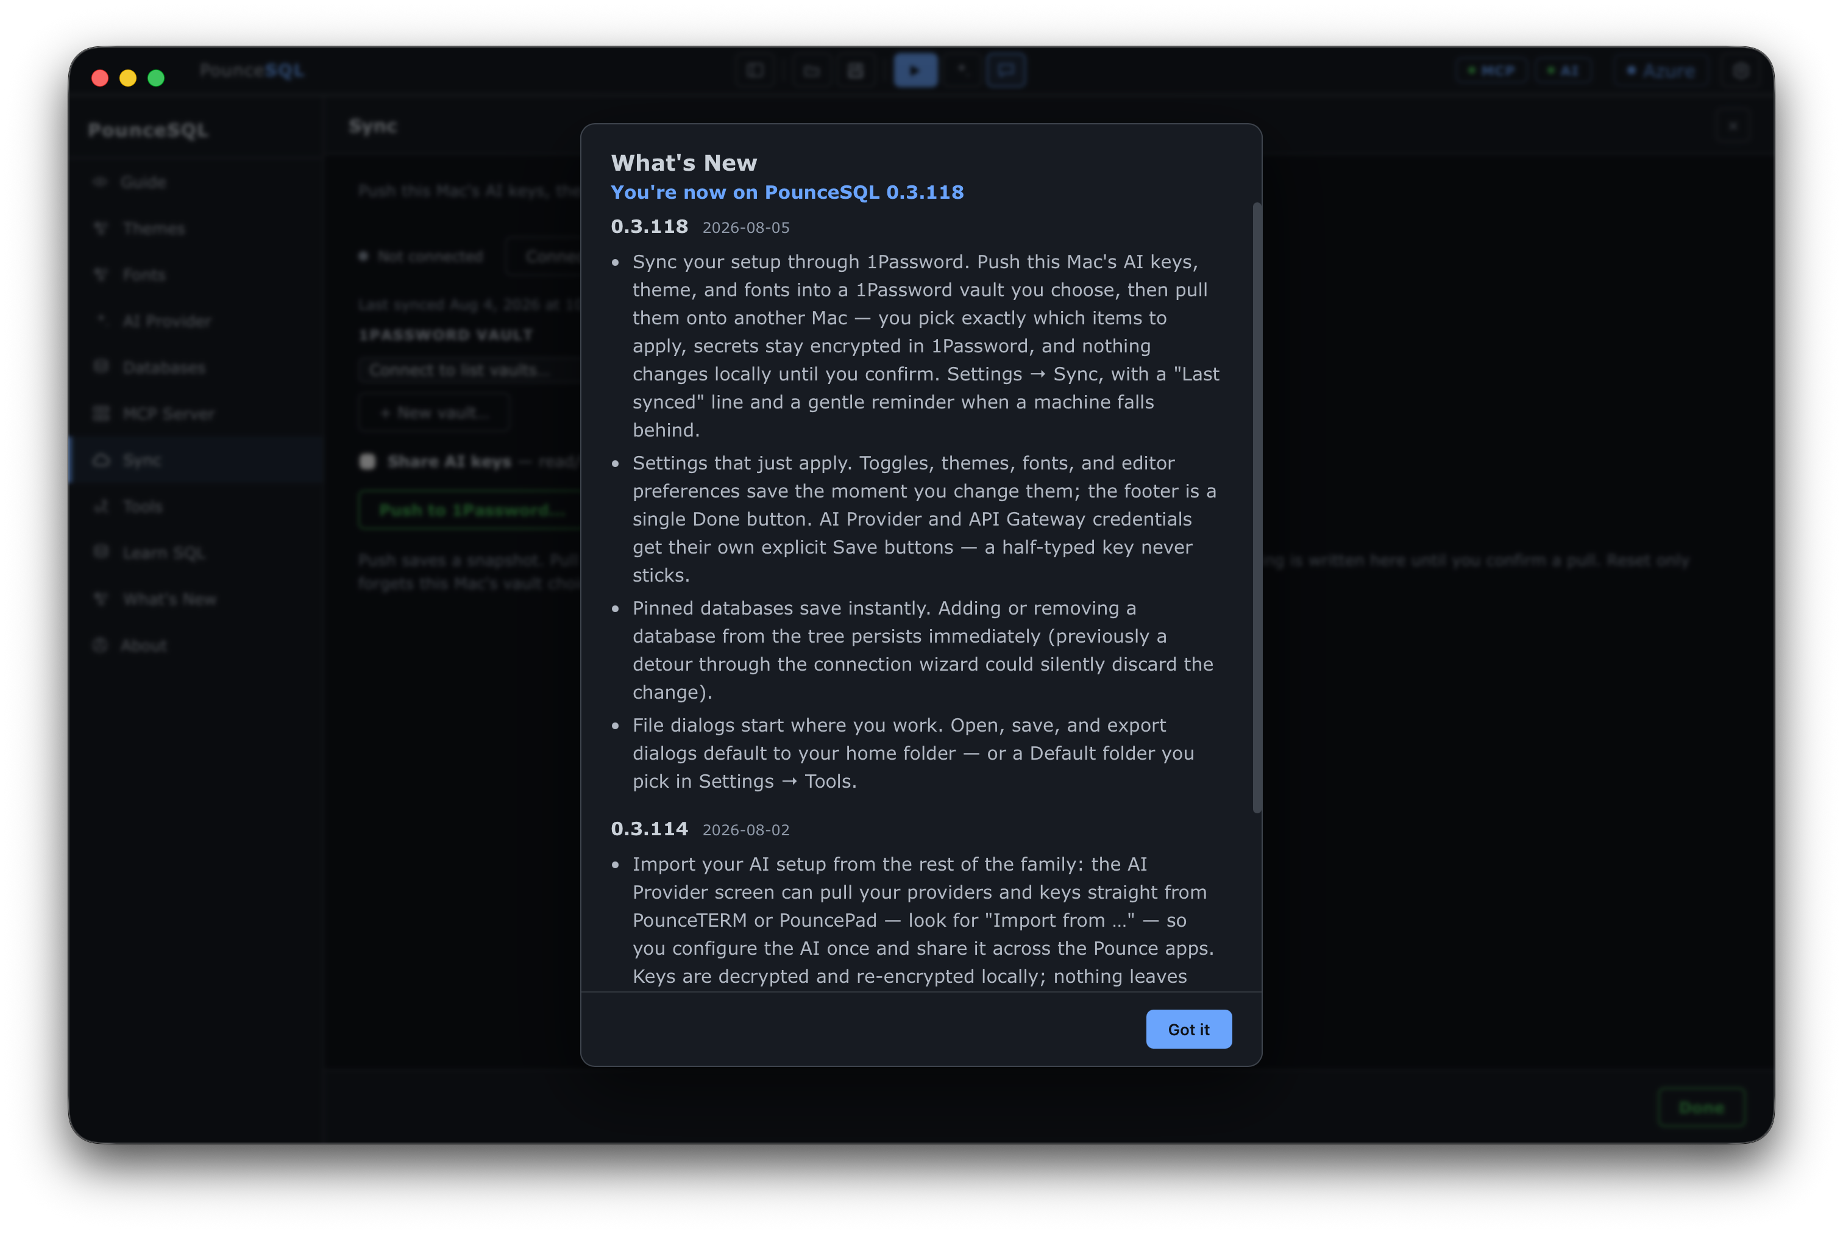Click the 'Settings that just apply' bullet
1843x1234 pixels.
coord(925,519)
